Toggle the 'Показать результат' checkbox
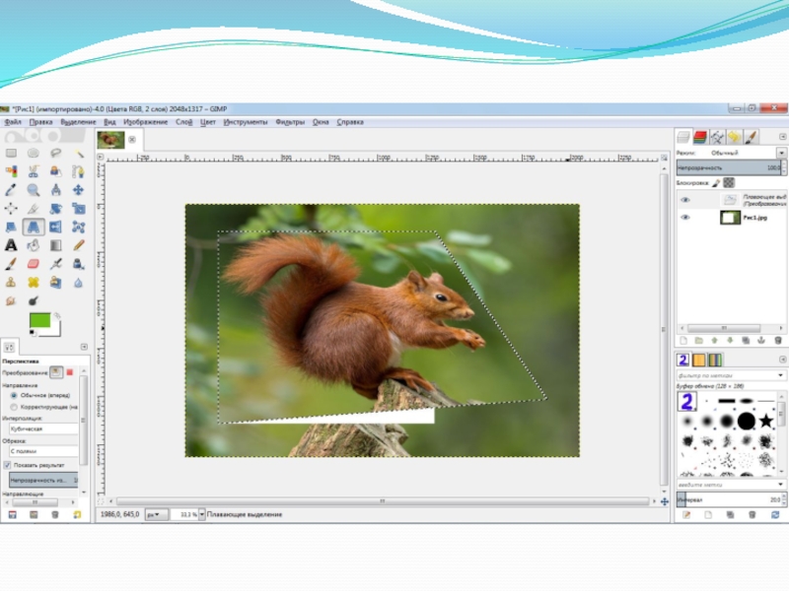This screenshot has height=591, width=789. (x=8, y=465)
